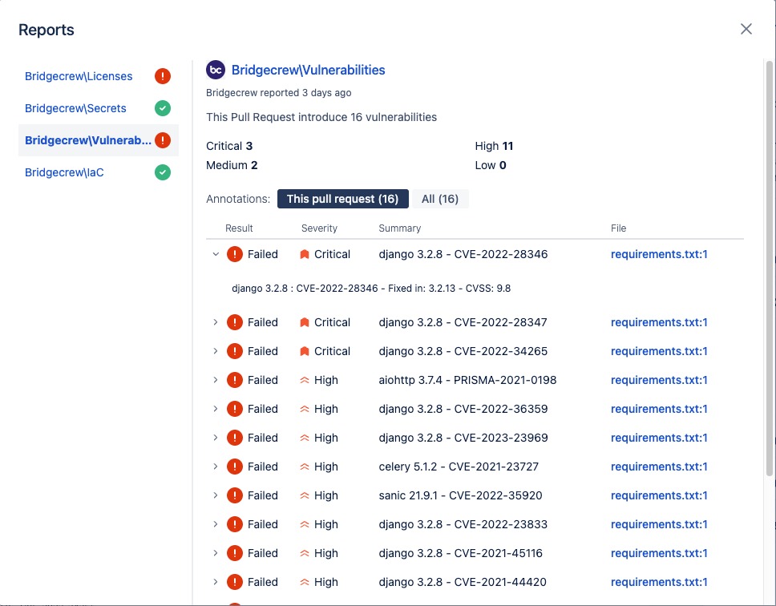
Task: Open requirements.txt:1 link for celery row
Action: 659,467
